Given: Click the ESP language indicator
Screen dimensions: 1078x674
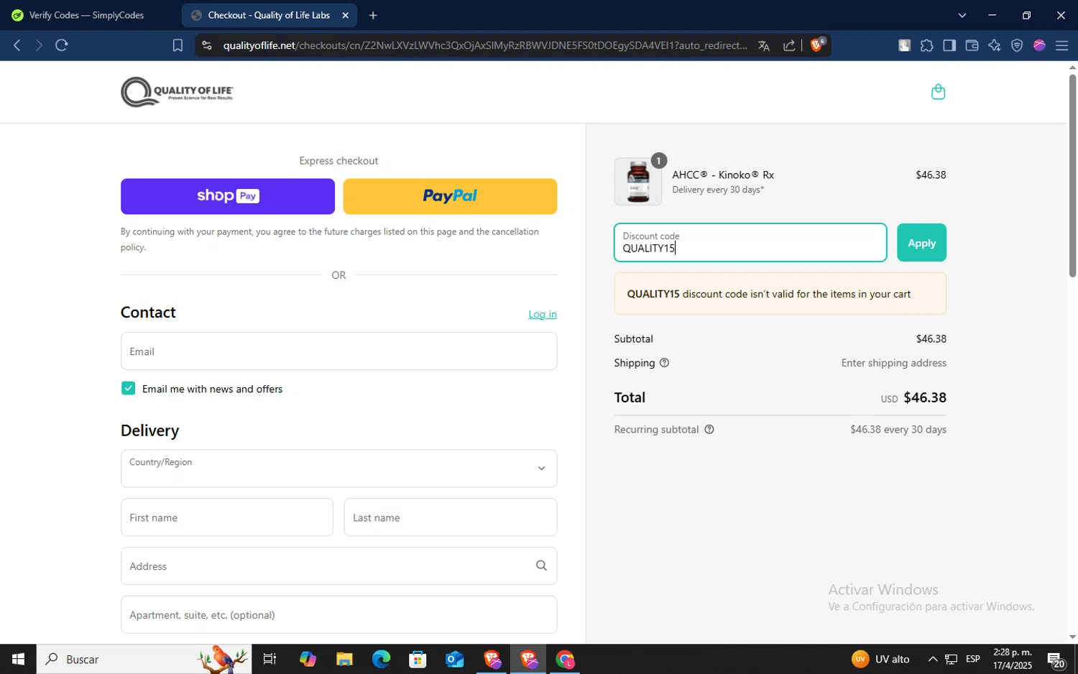Looking at the screenshot, I should point(973,659).
